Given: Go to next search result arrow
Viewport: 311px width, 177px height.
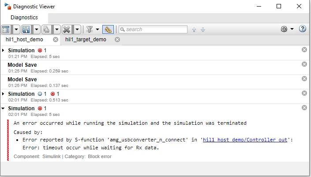Looking at the screenshot, I should click(203, 29).
